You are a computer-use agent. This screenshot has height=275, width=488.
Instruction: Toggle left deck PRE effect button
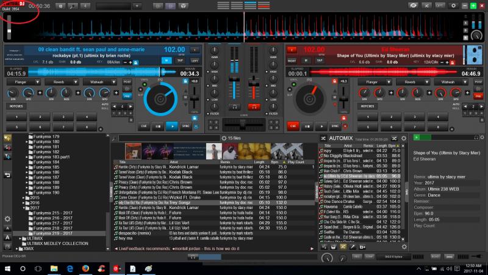(127, 96)
